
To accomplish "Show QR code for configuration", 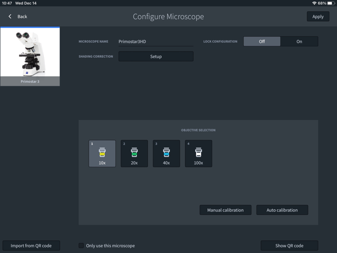I will (x=289, y=245).
